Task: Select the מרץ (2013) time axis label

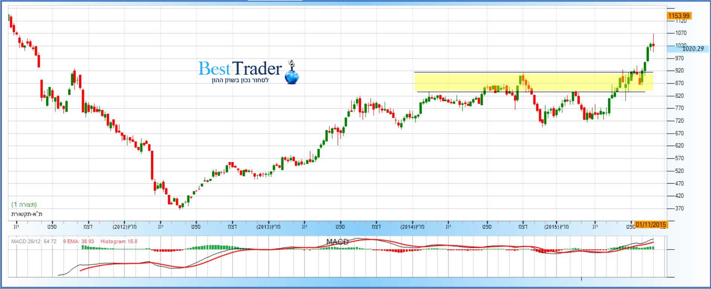Action: pos(268,227)
